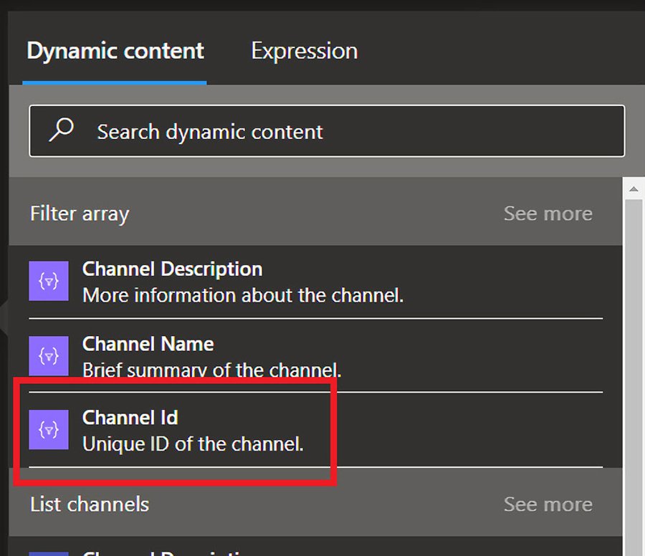Image resolution: width=645 pixels, height=556 pixels.
Task: Switch to the Dynamic content tab
Action: [115, 50]
